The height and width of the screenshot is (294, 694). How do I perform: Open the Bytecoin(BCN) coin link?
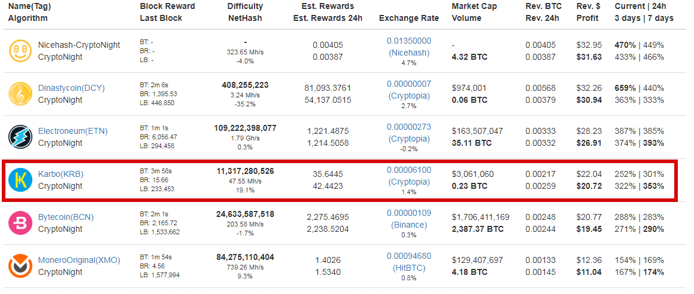pyautogui.click(x=66, y=217)
